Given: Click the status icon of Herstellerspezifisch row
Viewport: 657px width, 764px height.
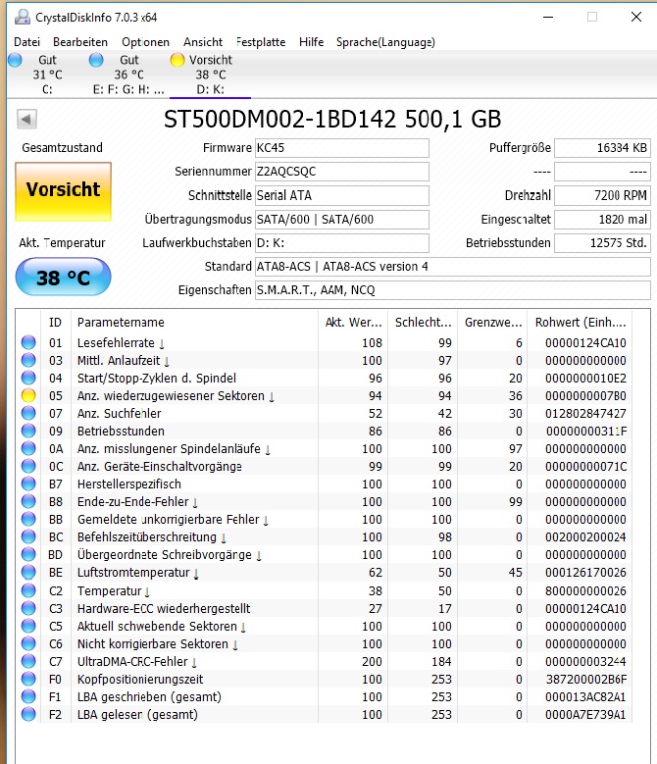Looking at the screenshot, I should coord(28,484).
